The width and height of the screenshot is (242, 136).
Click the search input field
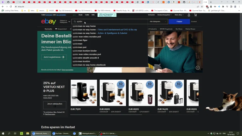(x=110, y=21)
